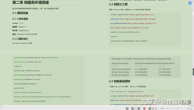Click the vertical scrollbar thumb
Viewport: 194px width, 110px height.
[193, 14]
